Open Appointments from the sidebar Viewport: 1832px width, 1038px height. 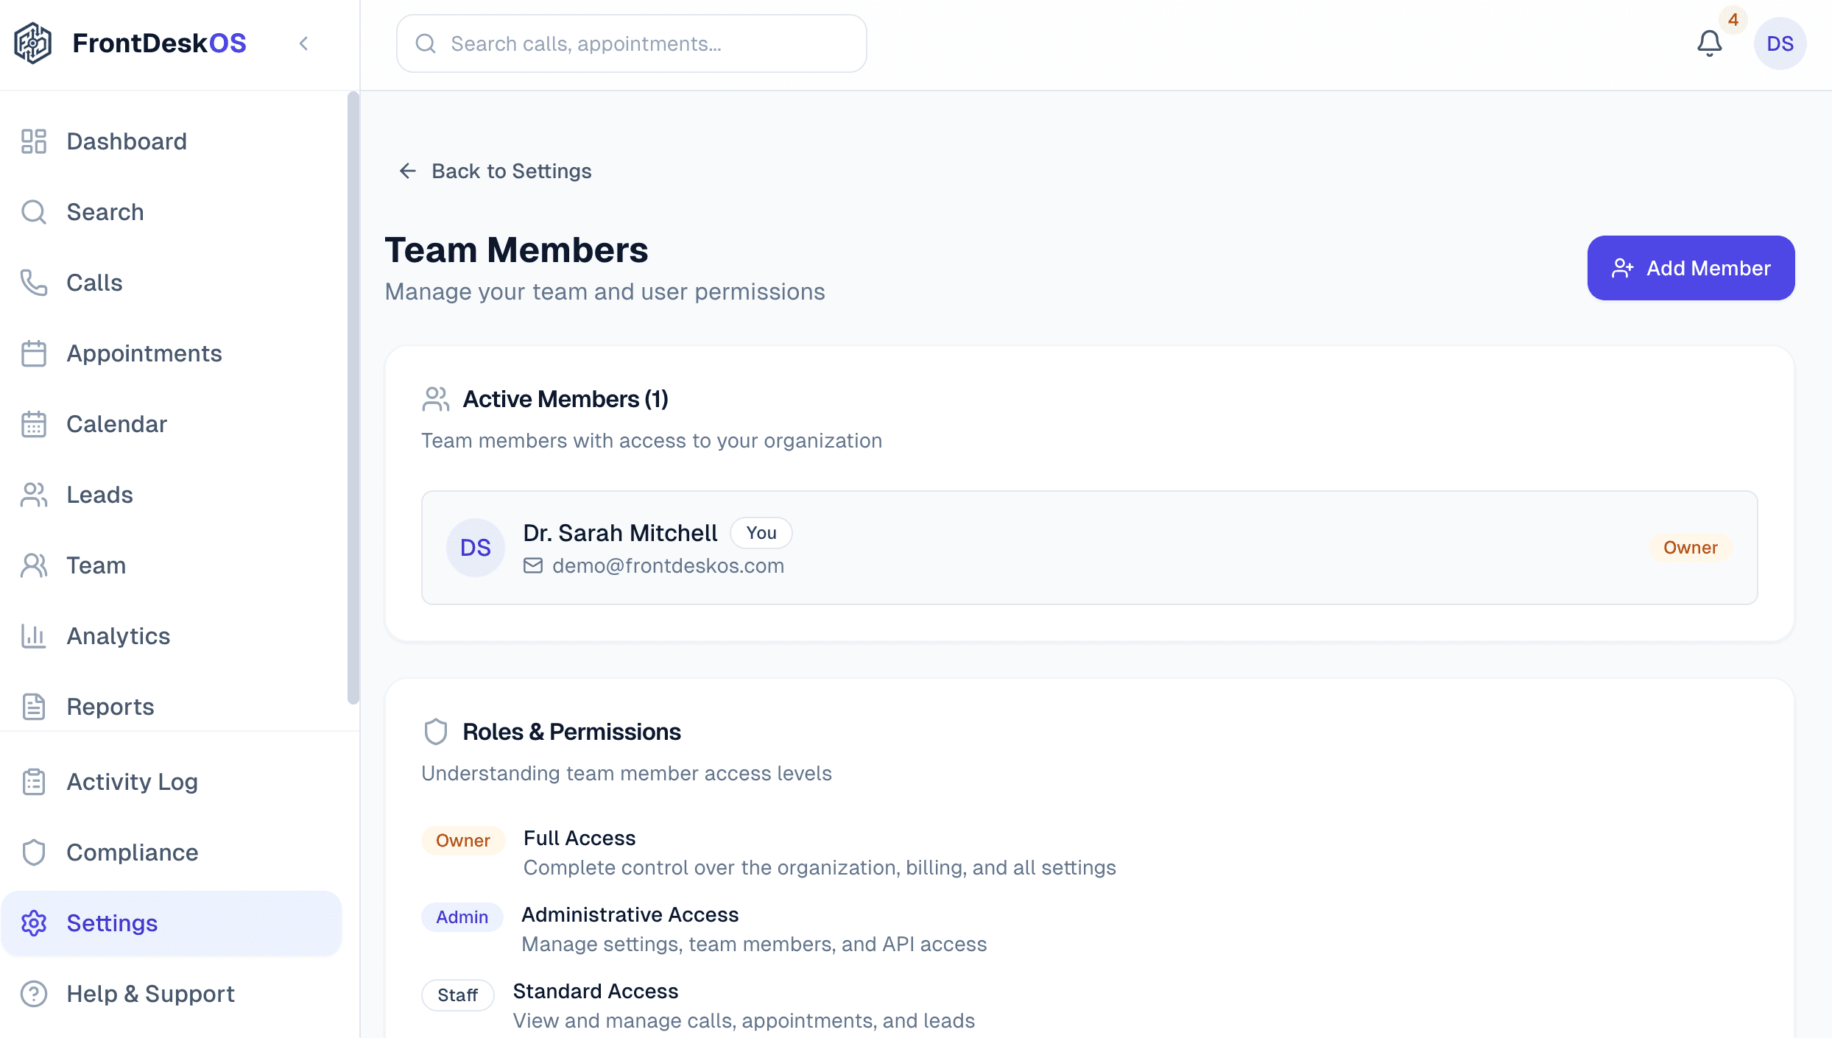click(x=144, y=353)
